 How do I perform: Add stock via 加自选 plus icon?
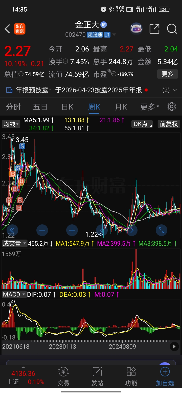165,377
